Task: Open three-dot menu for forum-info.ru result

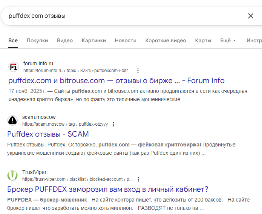Action: pos(138,71)
